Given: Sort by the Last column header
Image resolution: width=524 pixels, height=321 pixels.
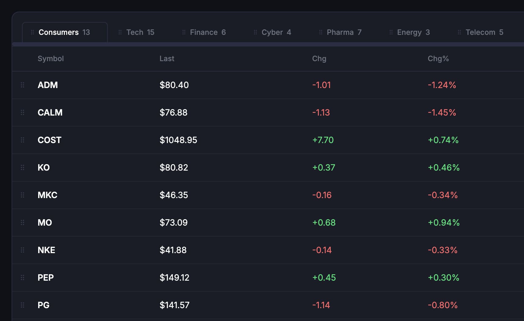Looking at the screenshot, I should coord(167,59).
